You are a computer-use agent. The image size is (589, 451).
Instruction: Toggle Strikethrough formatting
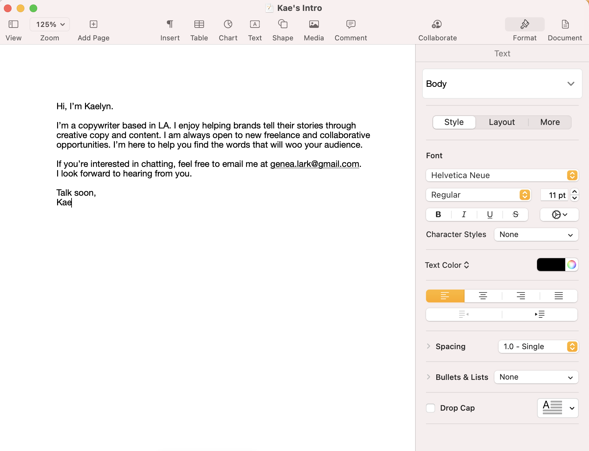point(516,215)
